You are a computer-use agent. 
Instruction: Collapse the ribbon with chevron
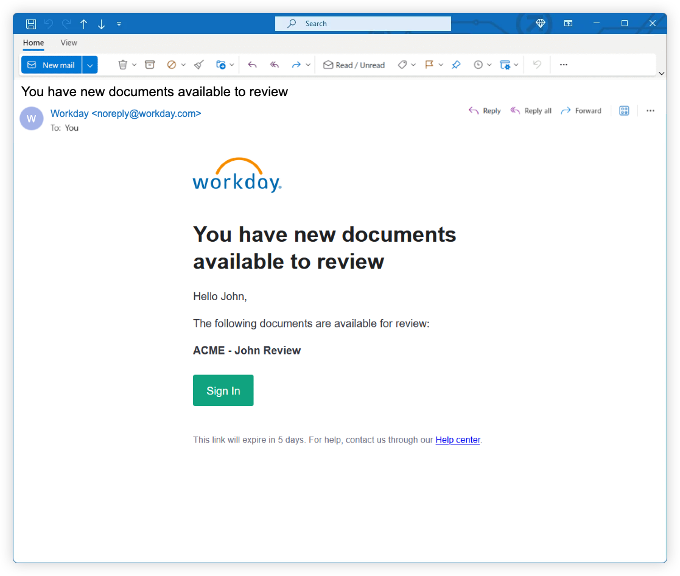pos(661,73)
